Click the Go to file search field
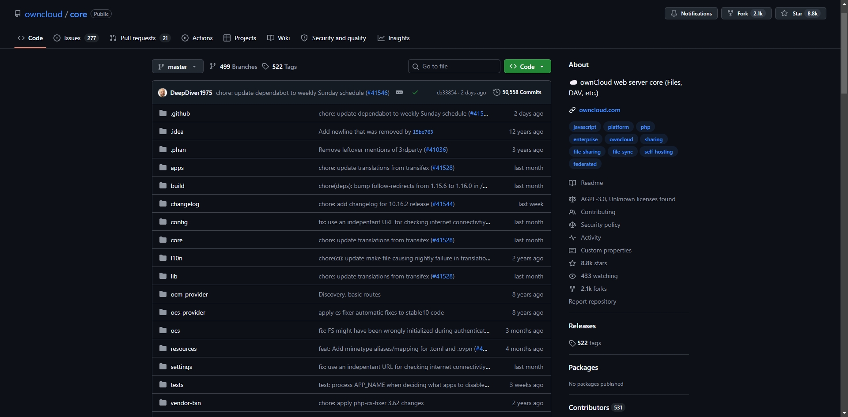The image size is (848, 417). click(x=454, y=66)
